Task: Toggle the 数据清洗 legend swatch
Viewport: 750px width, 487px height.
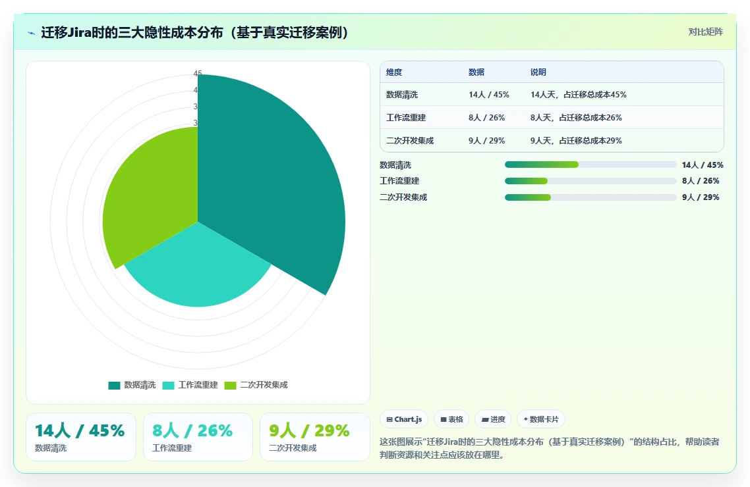Action: tap(114, 385)
